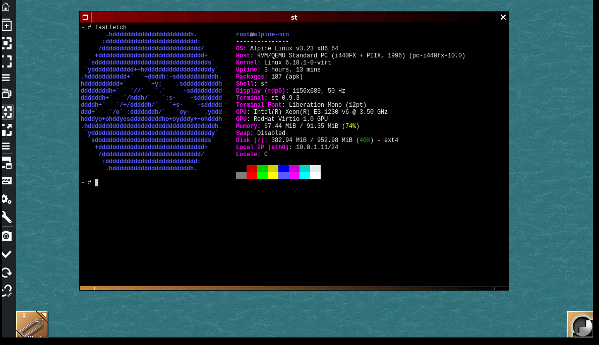Select the stacked windows icon
The height and width of the screenshot is (345, 599).
[7, 94]
